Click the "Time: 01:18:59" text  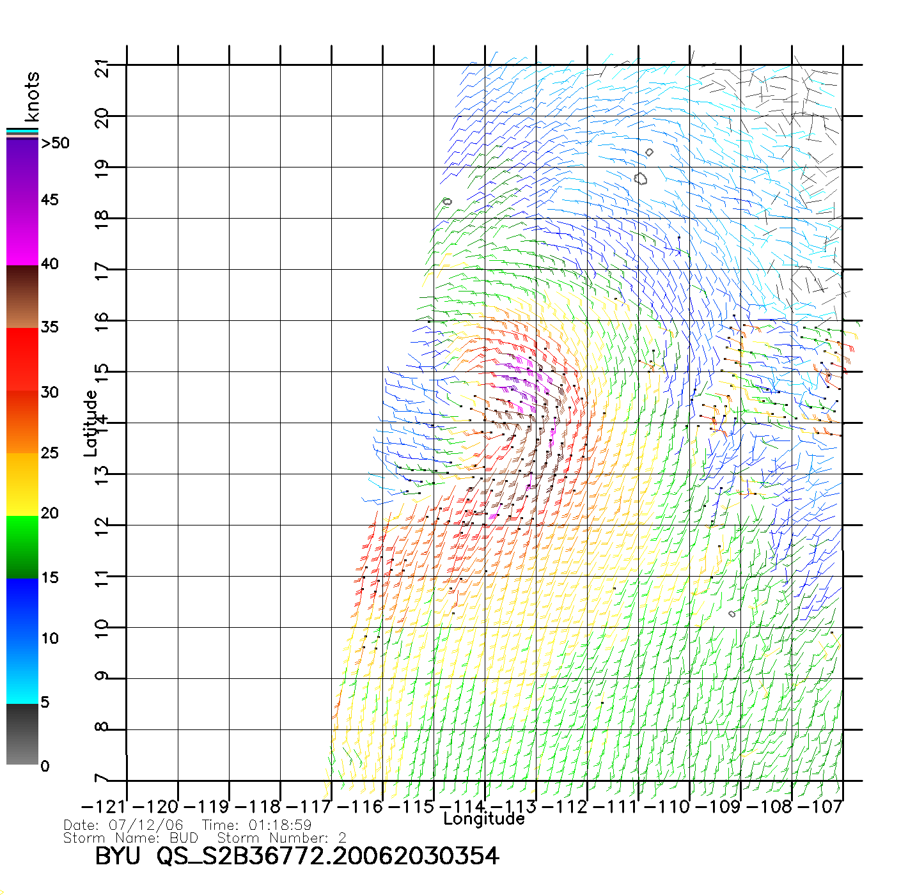point(256,825)
